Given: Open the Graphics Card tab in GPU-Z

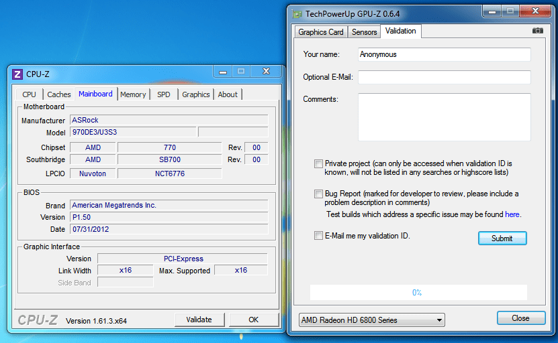Looking at the screenshot, I should point(321,32).
